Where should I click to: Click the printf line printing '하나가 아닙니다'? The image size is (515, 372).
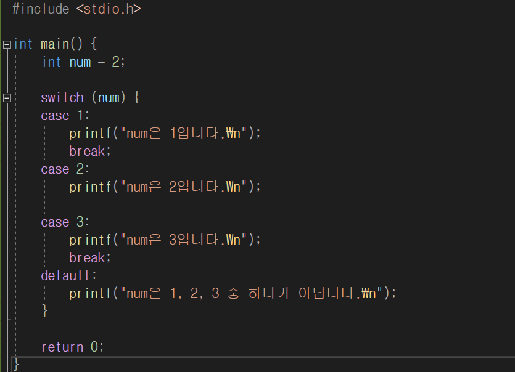pos(233,293)
